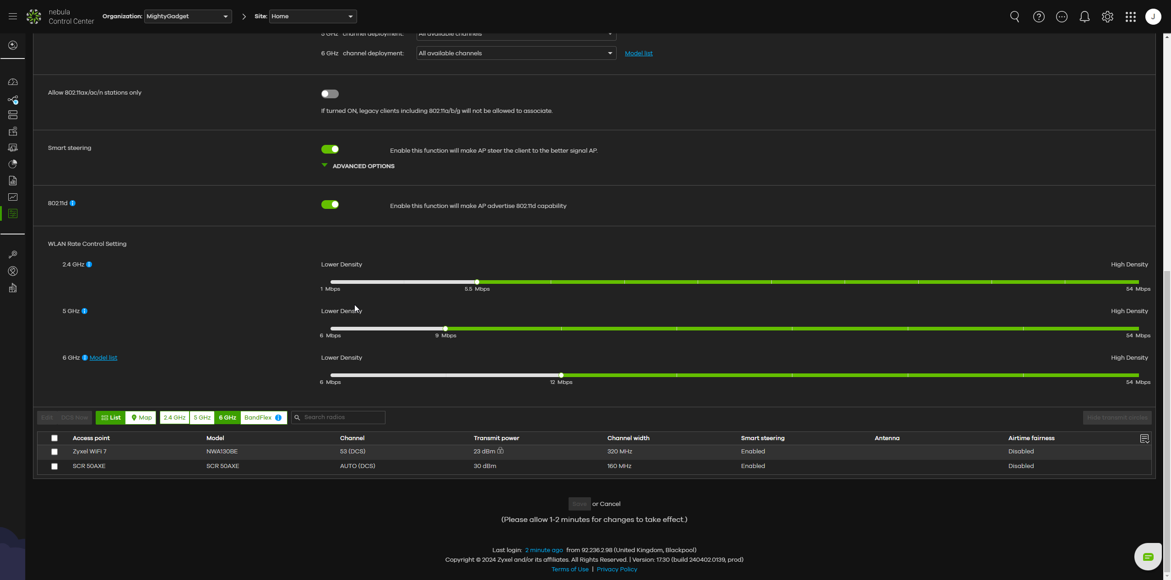This screenshot has width=1171, height=580.
Task: Switch to the Map view tab
Action: (141, 418)
